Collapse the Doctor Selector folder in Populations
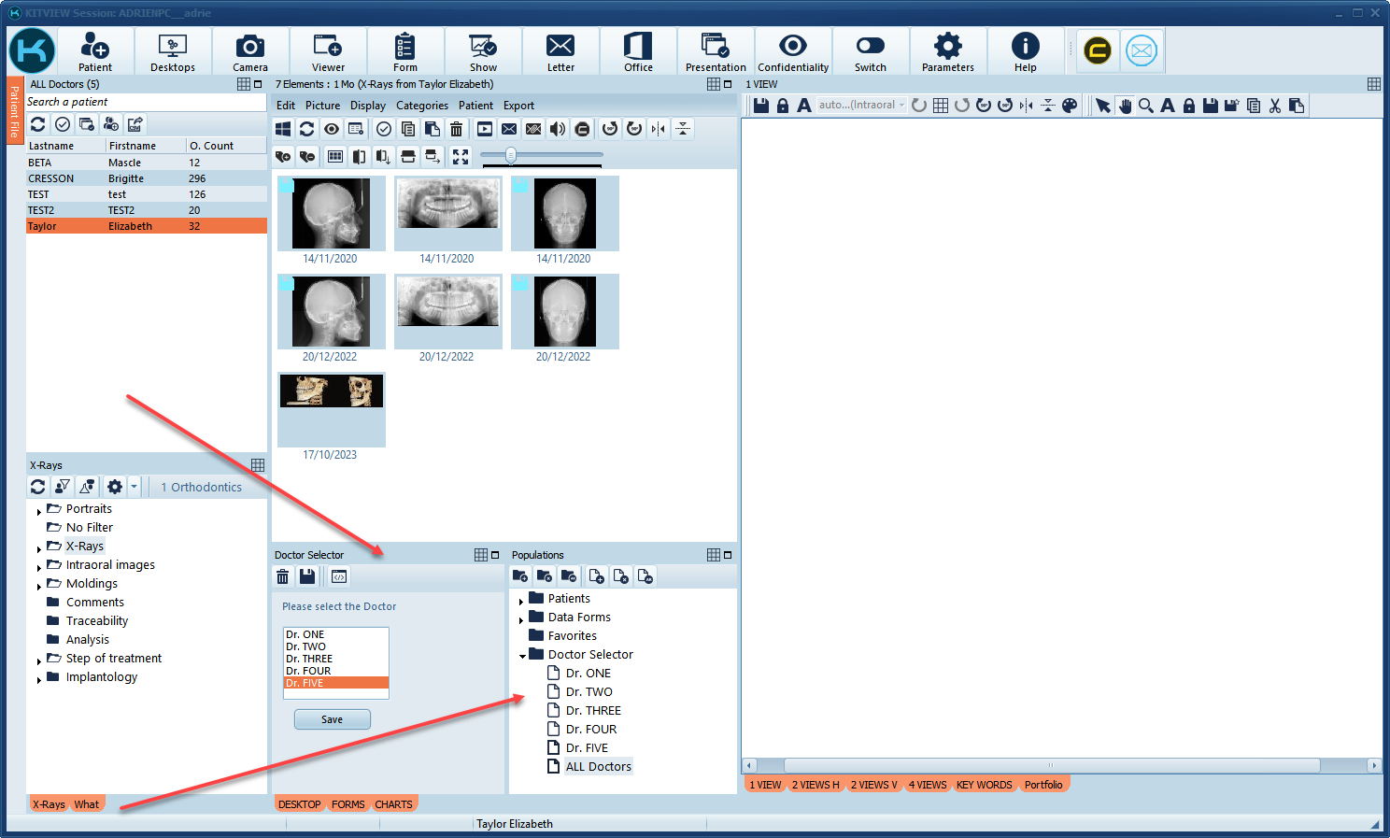Image resolution: width=1390 pixels, height=838 pixels. pyautogui.click(x=522, y=656)
